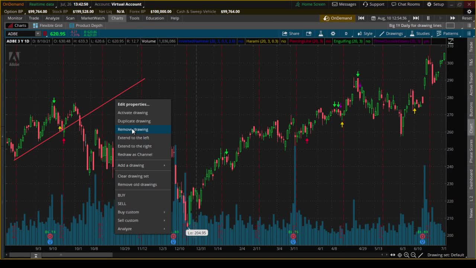Expand the Add a drawing submenu
Image resolution: width=476 pixels, height=268 pixels.
tap(143, 165)
